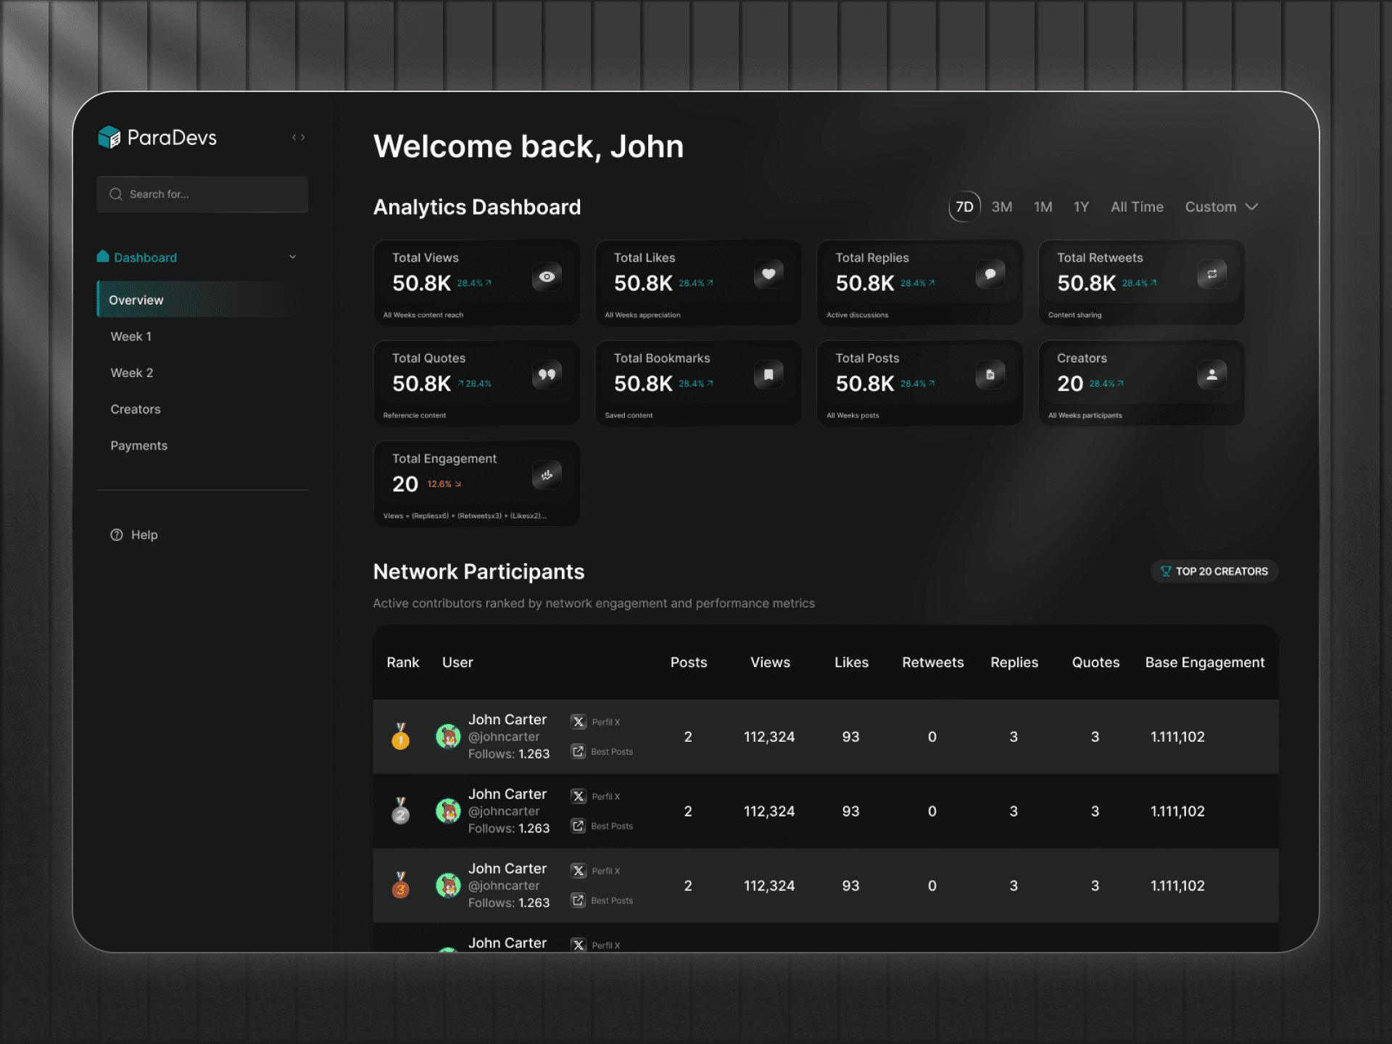1392x1044 pixels.
Task: Sort by the Retweets column header
Action: click(x=932, y=662)
